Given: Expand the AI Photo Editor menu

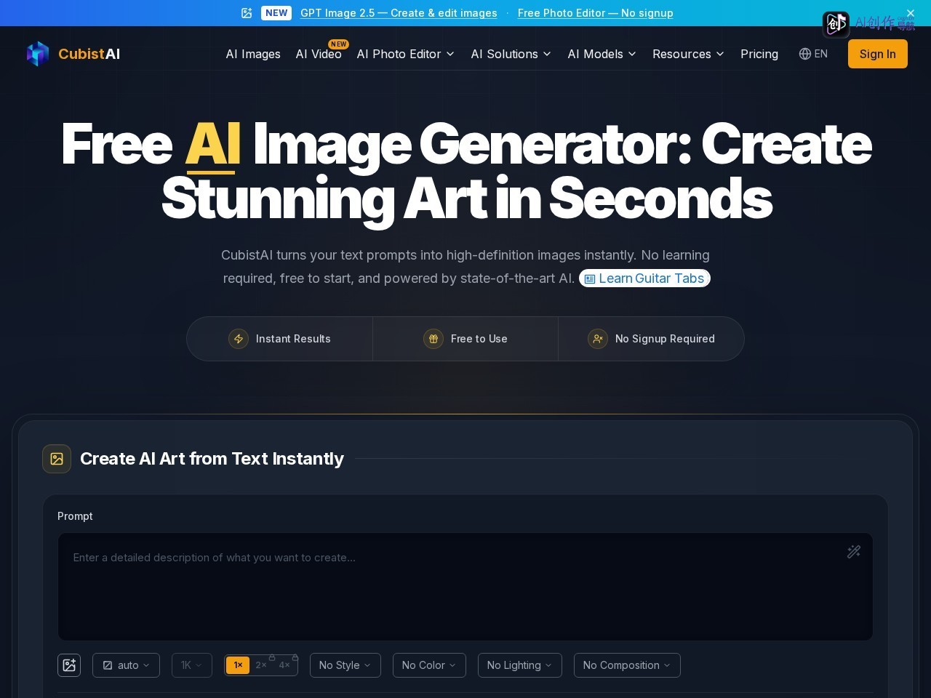Looking at the screenshot, I should coord(406,54).
